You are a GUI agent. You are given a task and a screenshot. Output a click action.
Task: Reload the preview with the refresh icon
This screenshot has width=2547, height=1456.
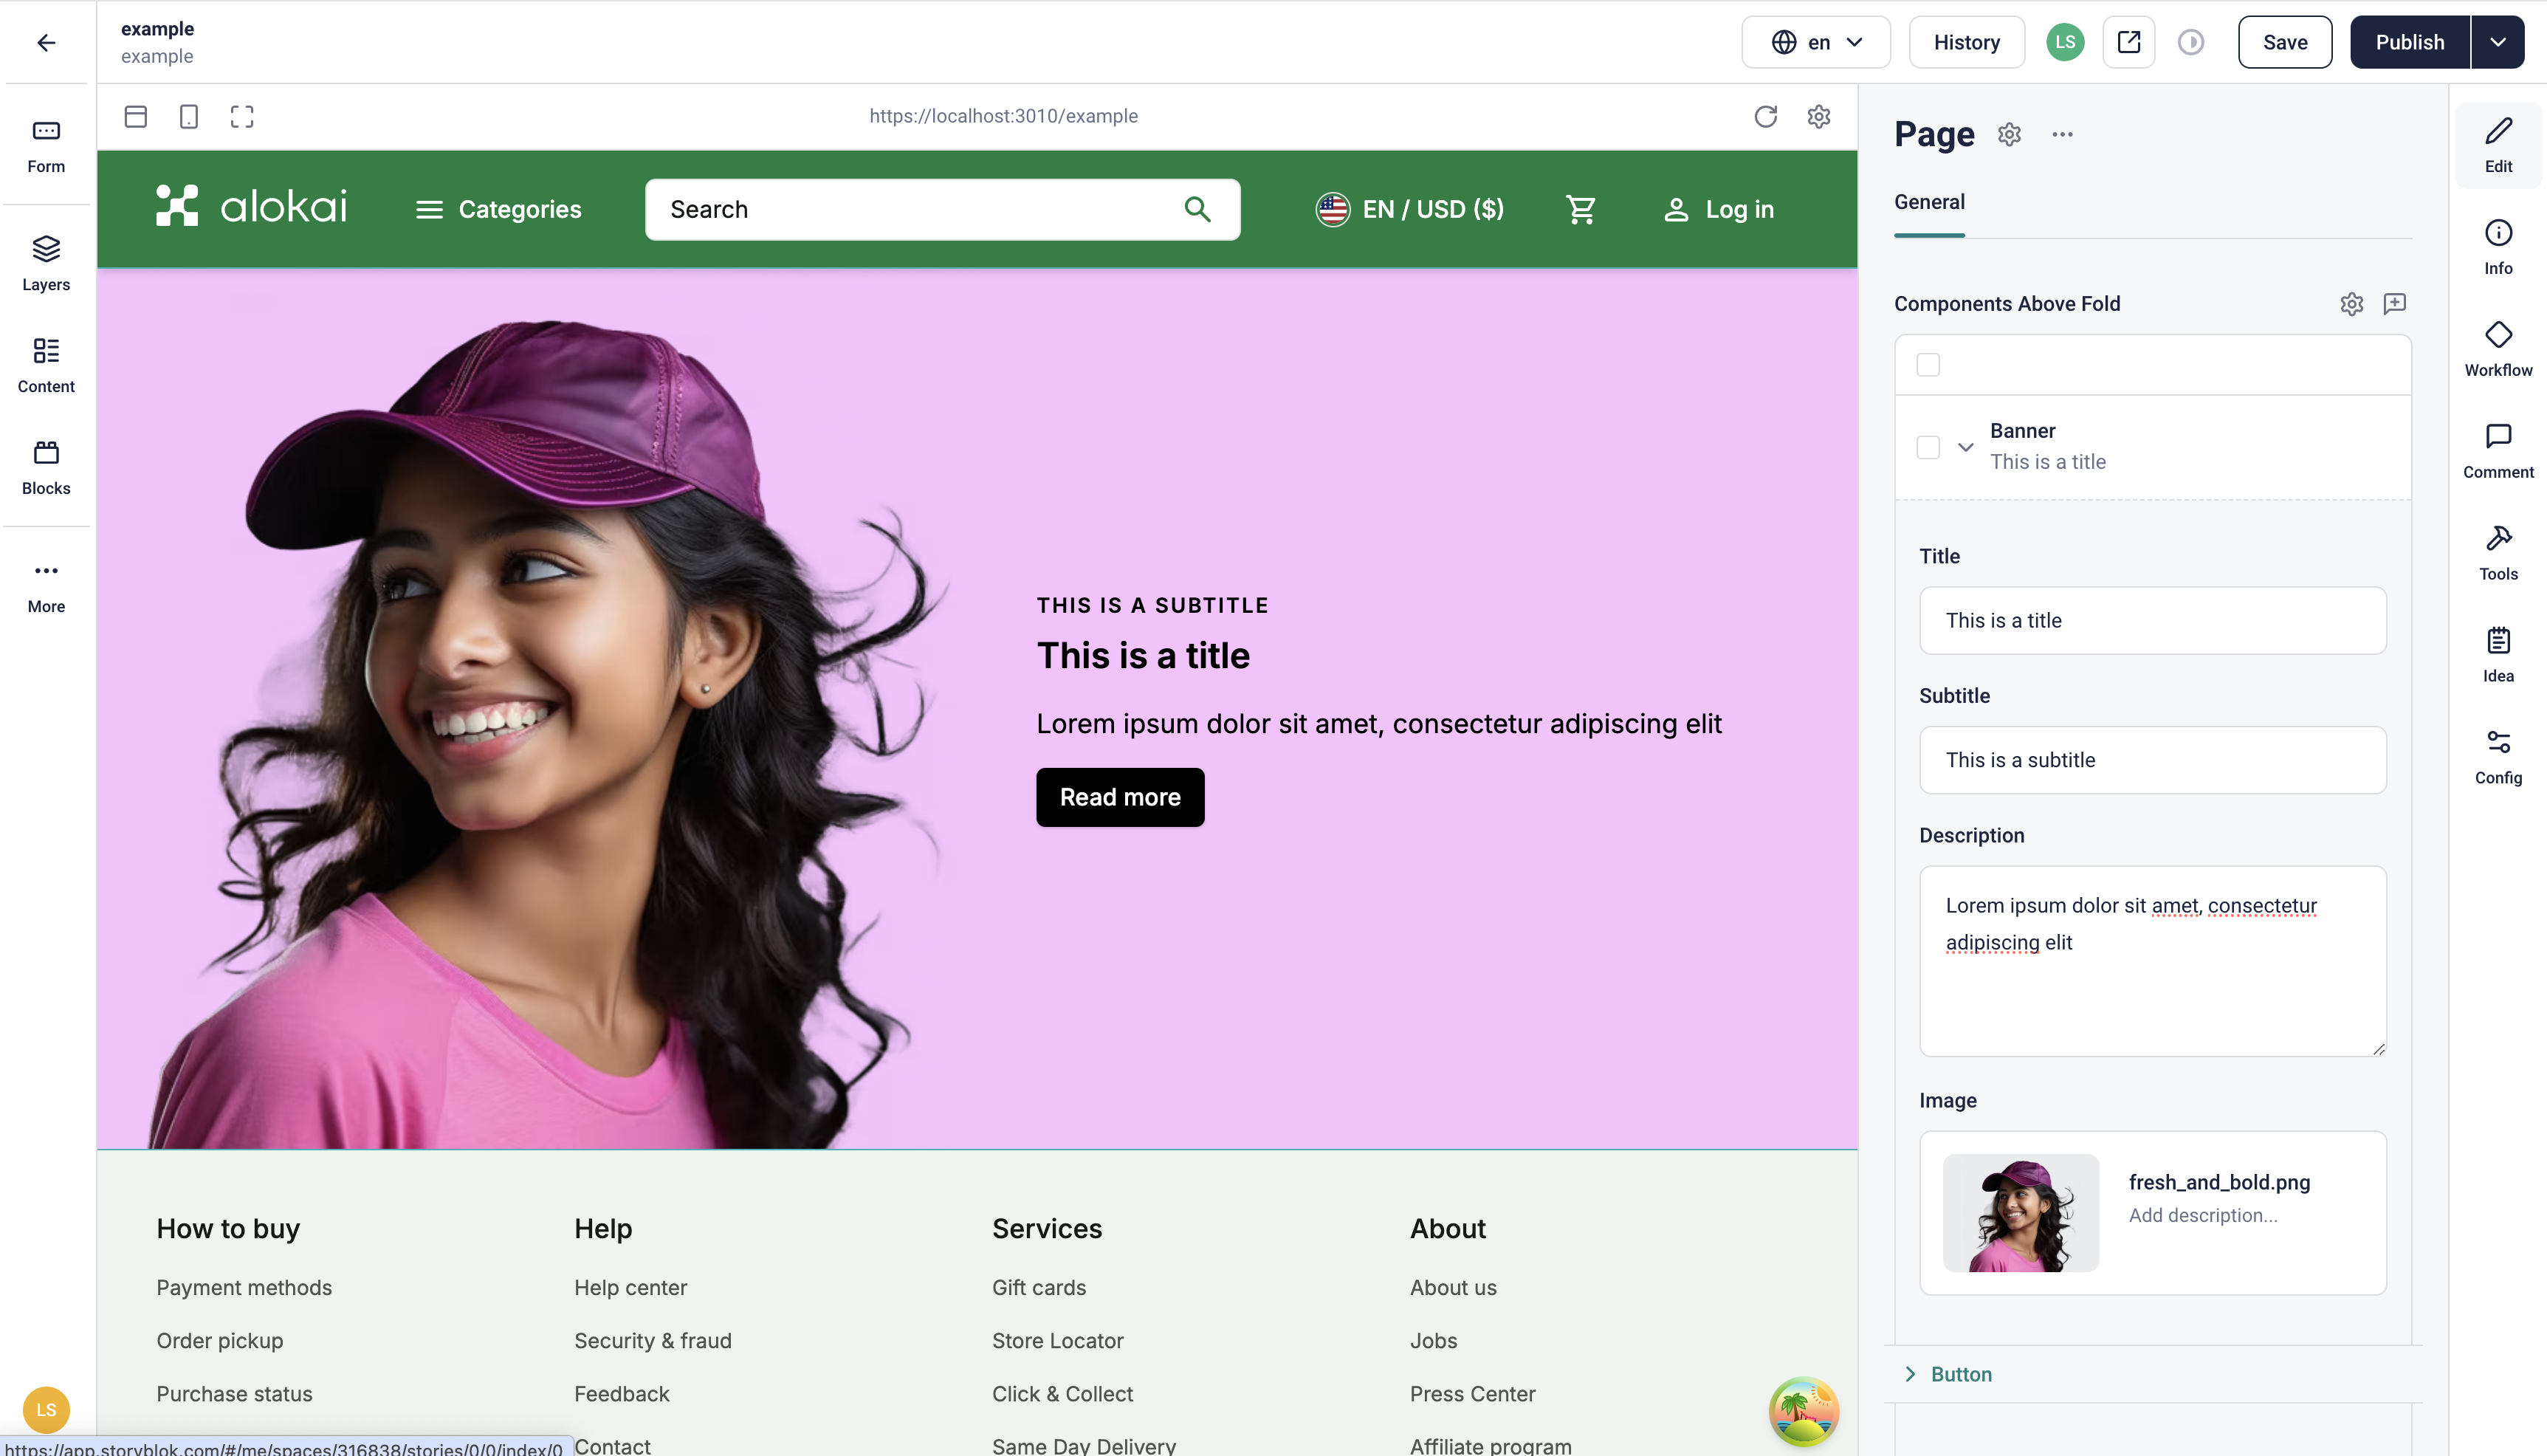point(1765,116)
